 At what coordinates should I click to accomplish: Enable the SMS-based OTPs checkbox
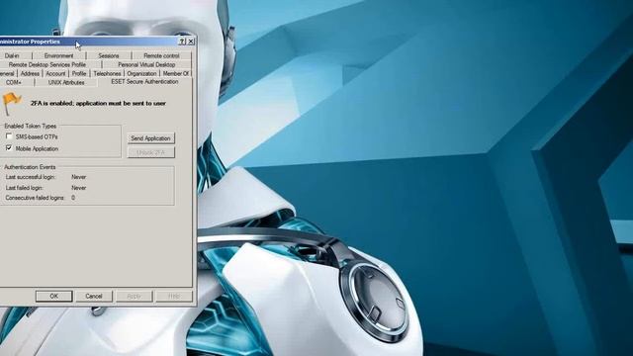tap(9, 136)
